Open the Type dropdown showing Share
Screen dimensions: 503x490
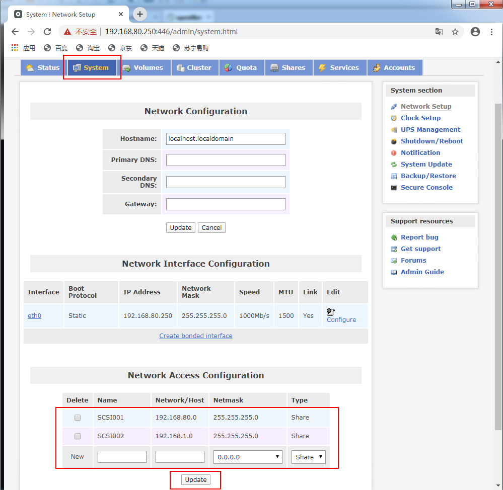click(308, 457)
